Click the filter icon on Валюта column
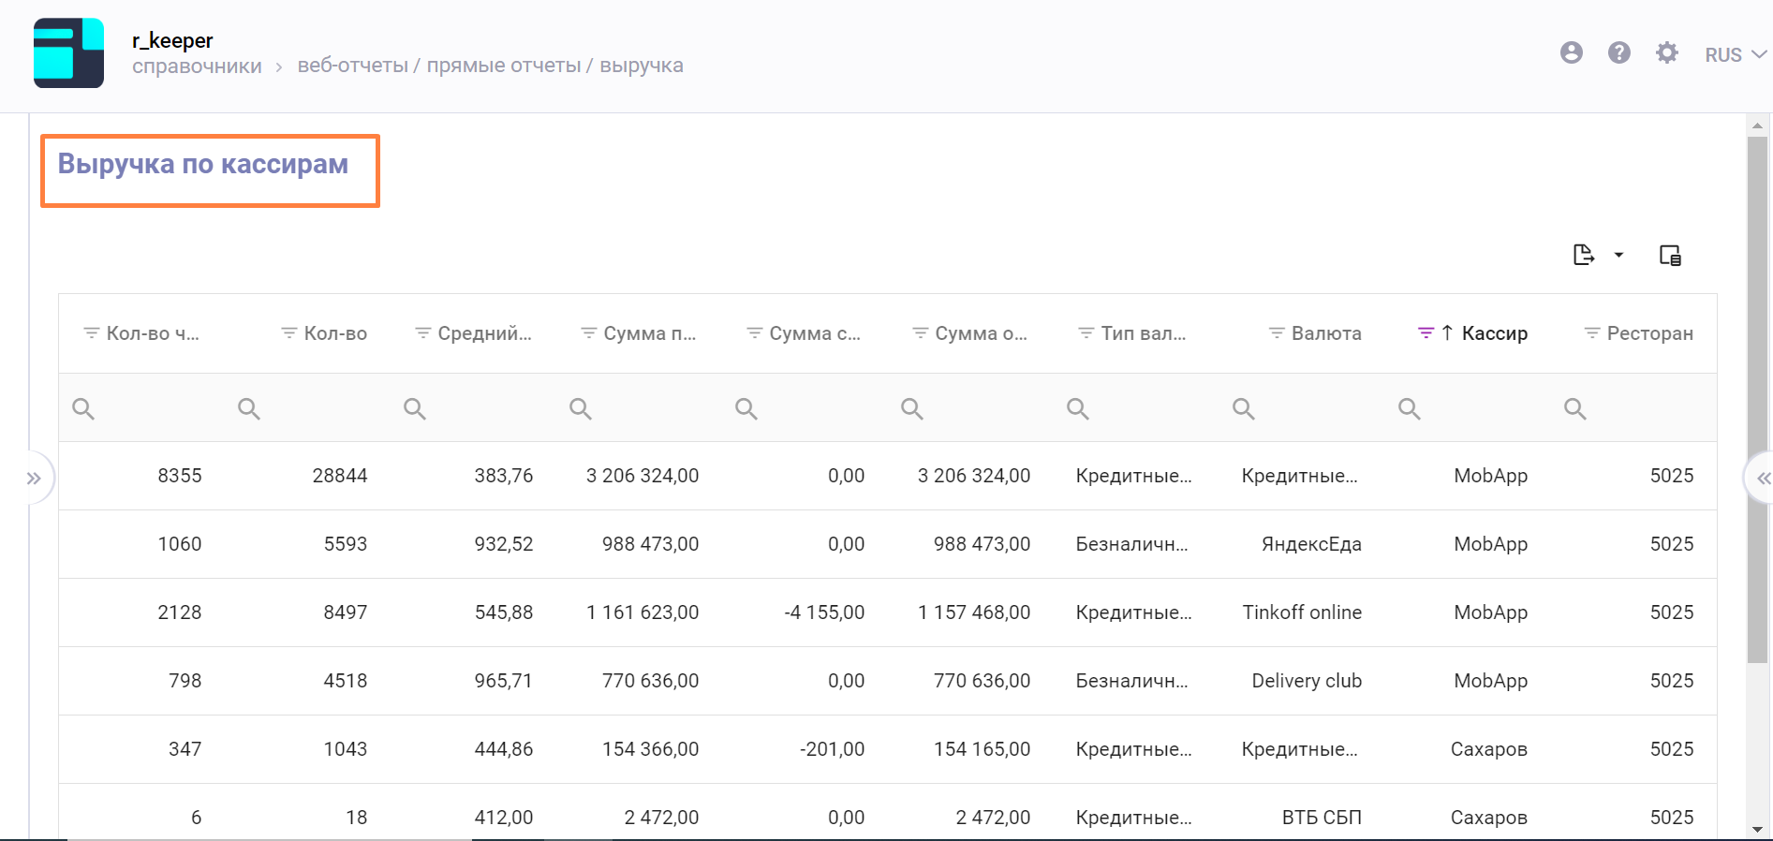Image resolution: width=1773 pixels, height=841 pixels. (1276, 333)
